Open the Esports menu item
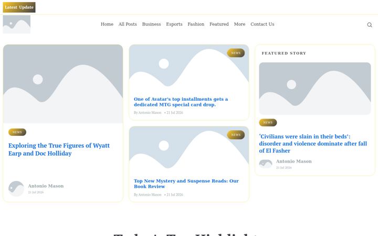 (x=174, y=24)
